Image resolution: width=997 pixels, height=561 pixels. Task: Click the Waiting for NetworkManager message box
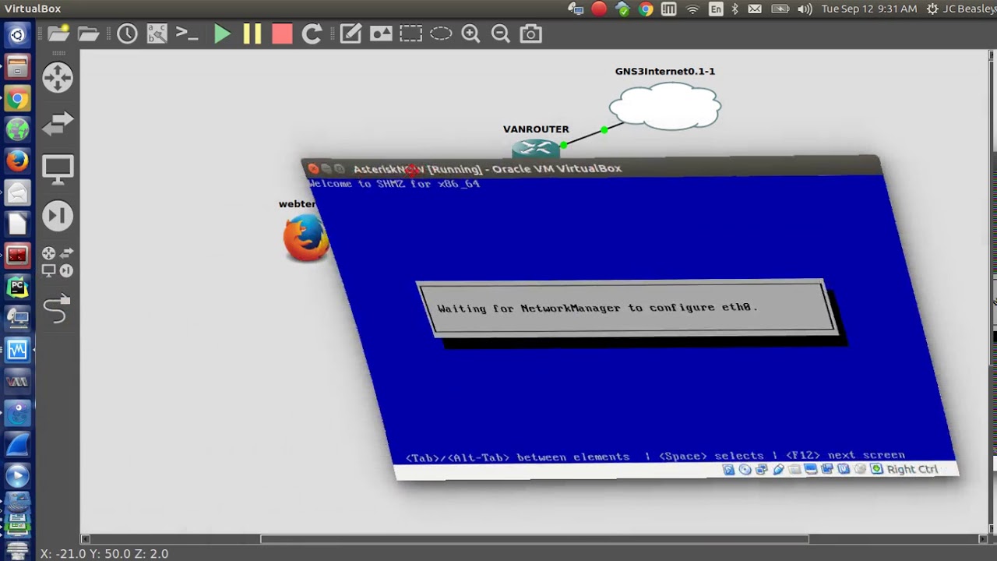(627, 309)
